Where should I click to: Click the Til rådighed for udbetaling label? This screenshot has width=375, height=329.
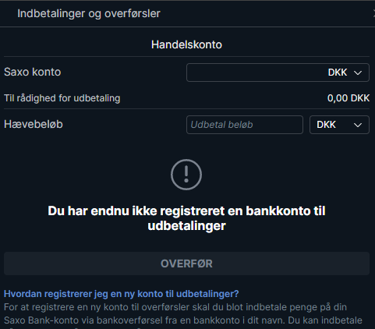point(62,98)
